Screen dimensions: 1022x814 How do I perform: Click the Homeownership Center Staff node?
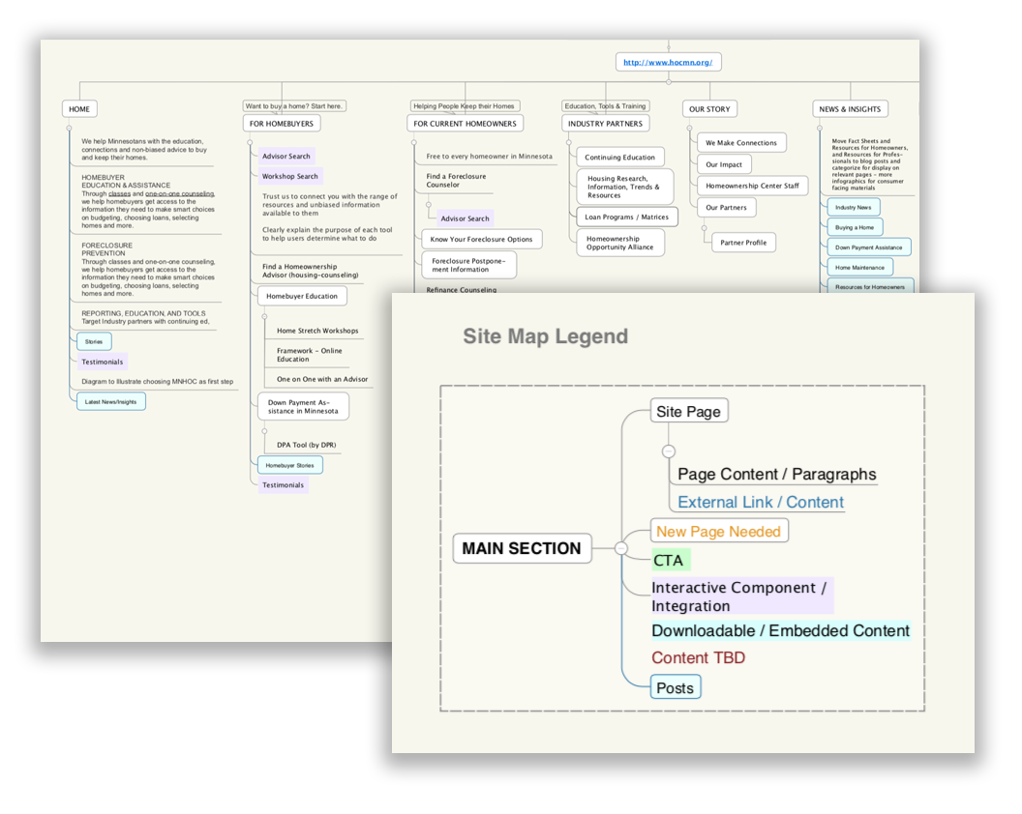pos(752,186)
